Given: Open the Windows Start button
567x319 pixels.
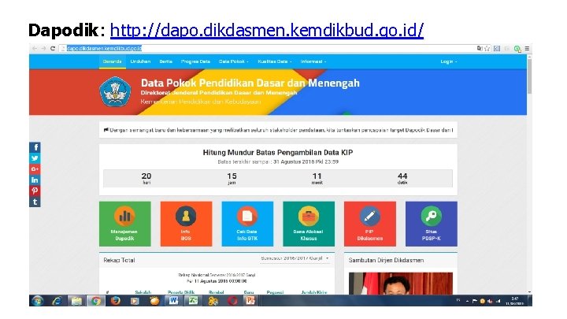Looking at the screenshot, I should click(x=38, y=301).
